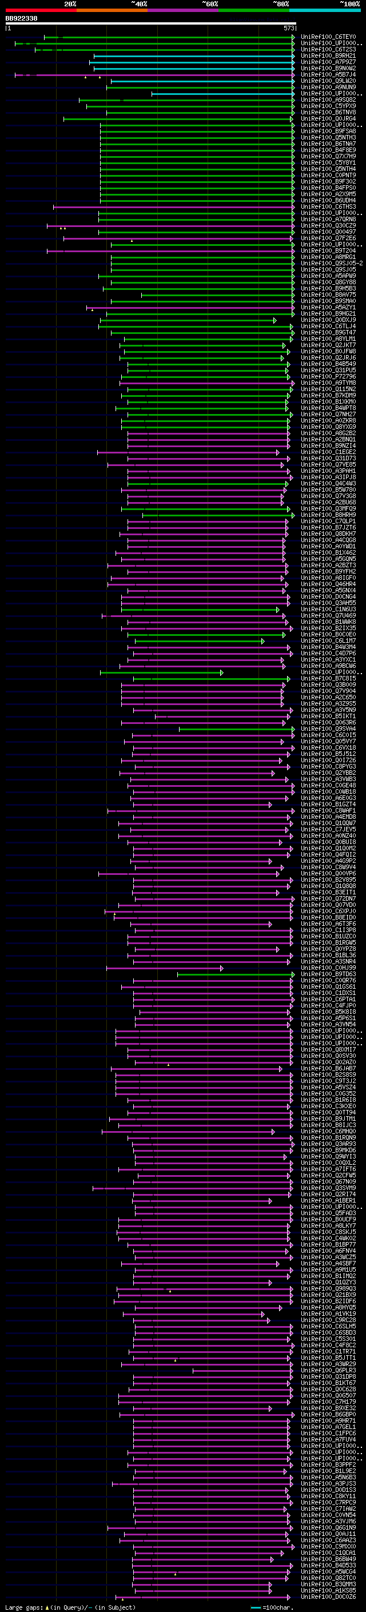Viewport: 366px width, 1612px height.
Task: Select hit UniRef100_A2X9M5
Action: pyautogui.click(x=328, y=194)
